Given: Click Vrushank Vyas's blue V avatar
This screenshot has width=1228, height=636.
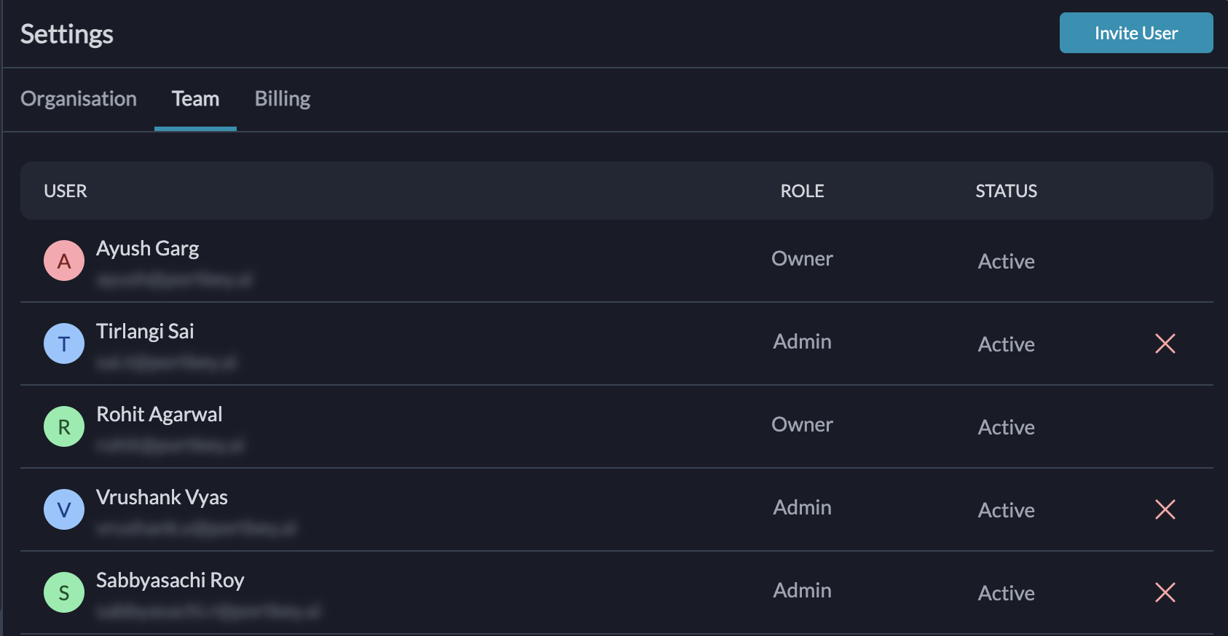Looking at the screenshot, I should (x=64, y=509).
